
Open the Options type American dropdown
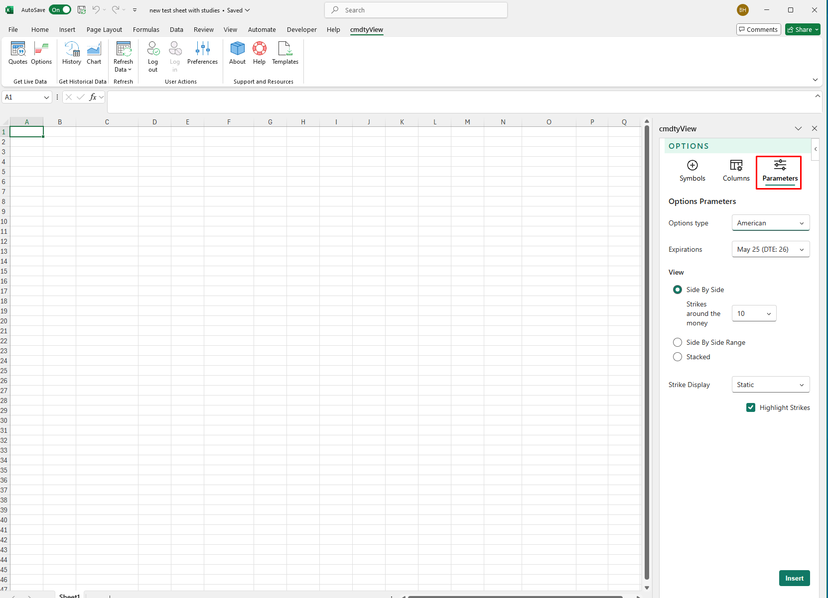pos(770,223)
